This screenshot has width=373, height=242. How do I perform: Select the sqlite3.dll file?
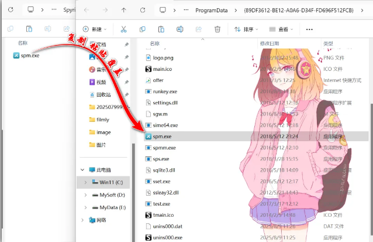coord(164,170)
